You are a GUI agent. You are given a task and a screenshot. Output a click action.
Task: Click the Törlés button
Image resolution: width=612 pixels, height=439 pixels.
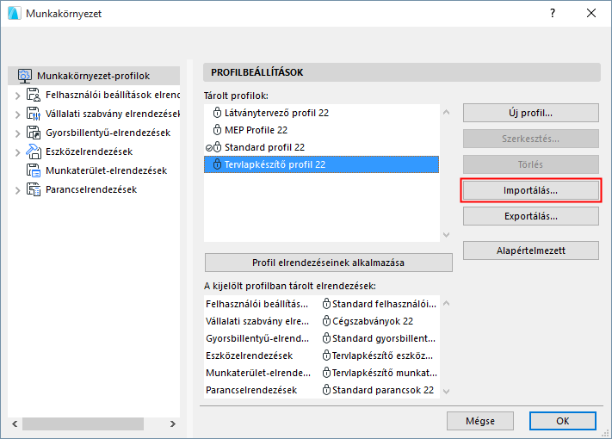point(531,164)
